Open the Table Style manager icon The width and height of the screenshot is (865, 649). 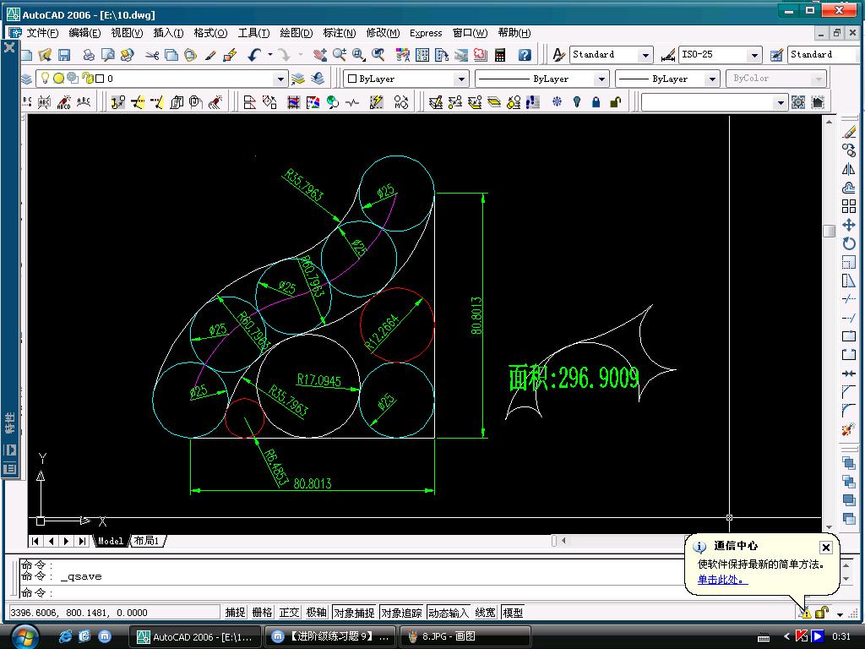[777, 55]
